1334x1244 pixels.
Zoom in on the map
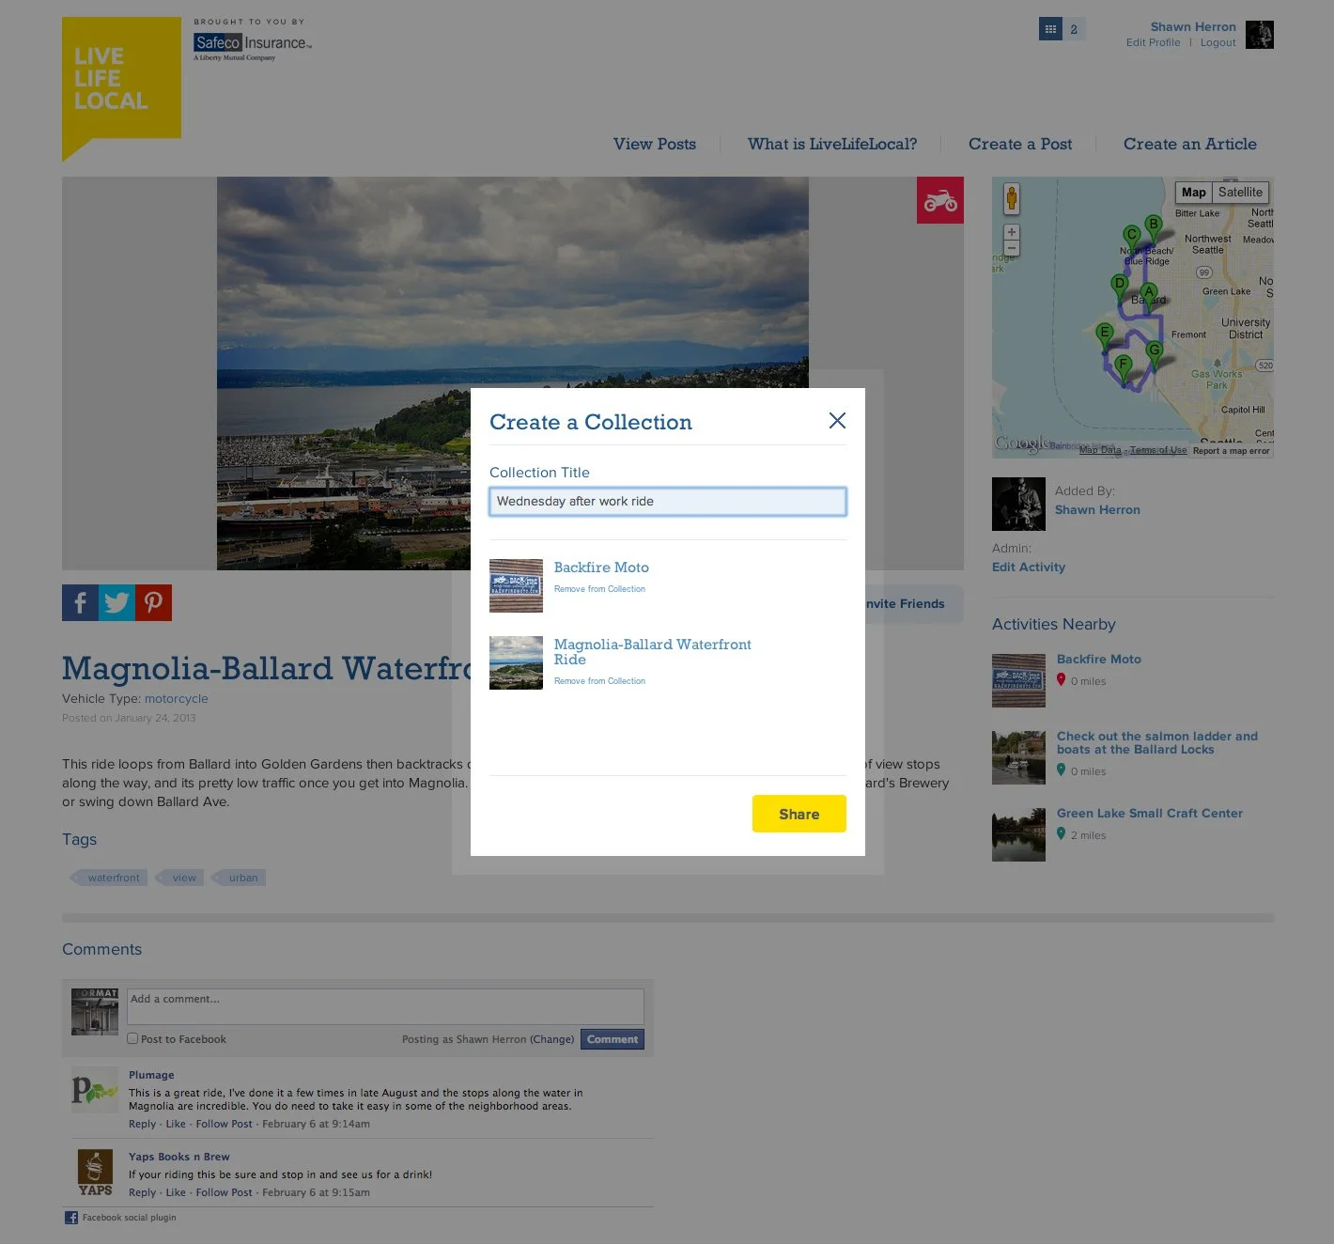[1012, 232]
